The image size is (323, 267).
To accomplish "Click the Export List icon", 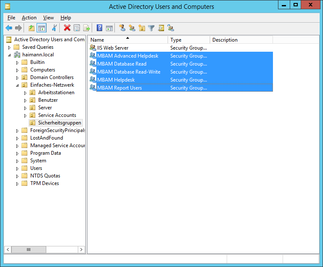I will tap(87, 28).
